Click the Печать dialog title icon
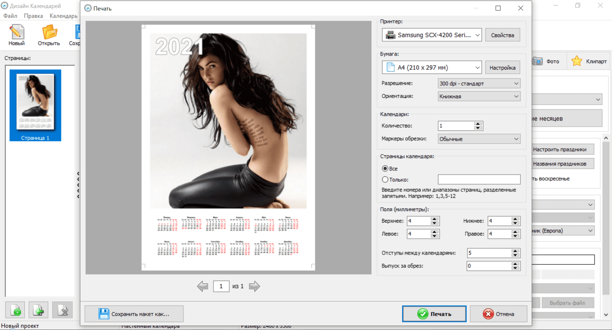Image resolution: width=612 pixels, height=330 pixels. pos(88,8)
